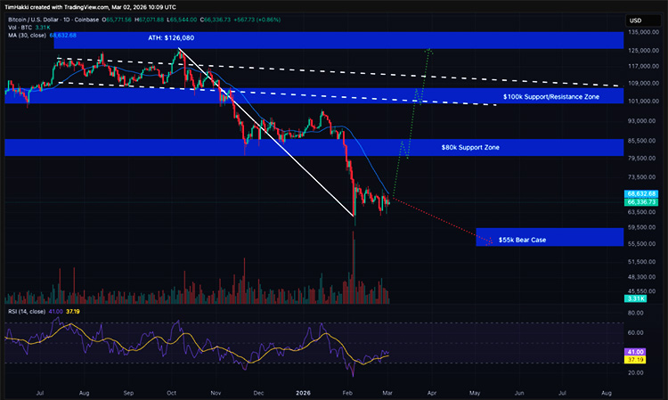Click the 3.31K volume axis label
This screenshot has height=400, width=668.
click(x=636, y=298)
